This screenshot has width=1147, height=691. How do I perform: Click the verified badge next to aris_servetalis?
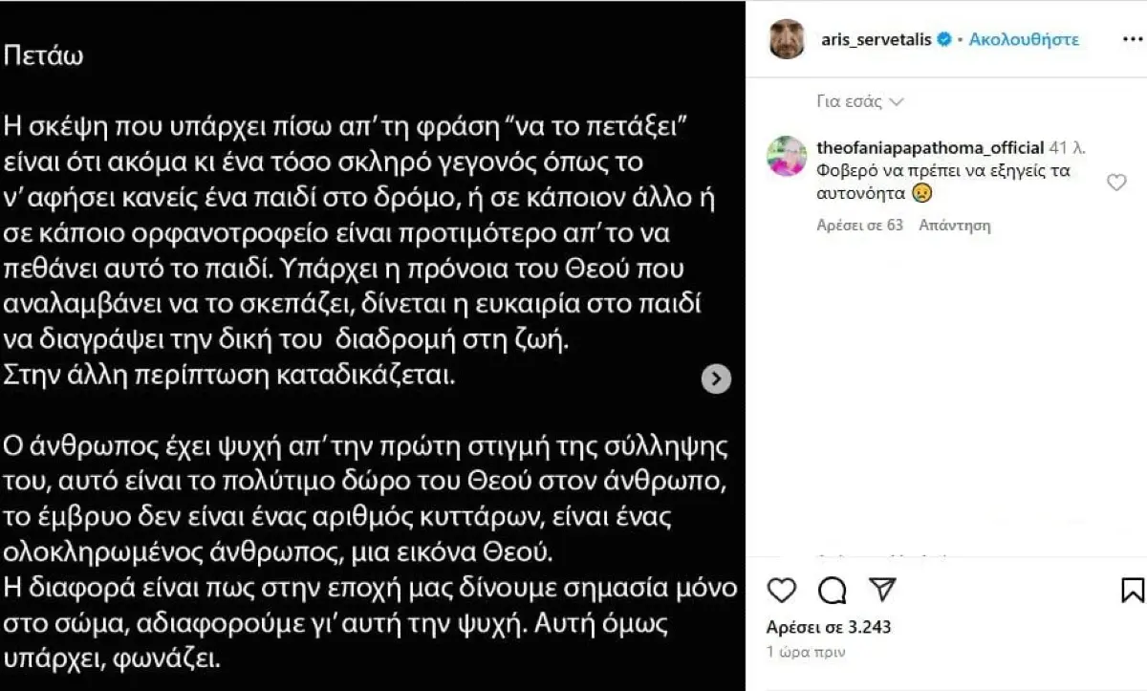click(944, 39)
